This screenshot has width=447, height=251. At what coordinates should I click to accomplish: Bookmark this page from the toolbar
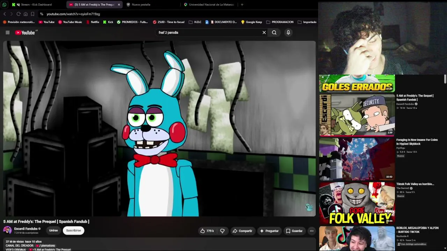point(32,14)
